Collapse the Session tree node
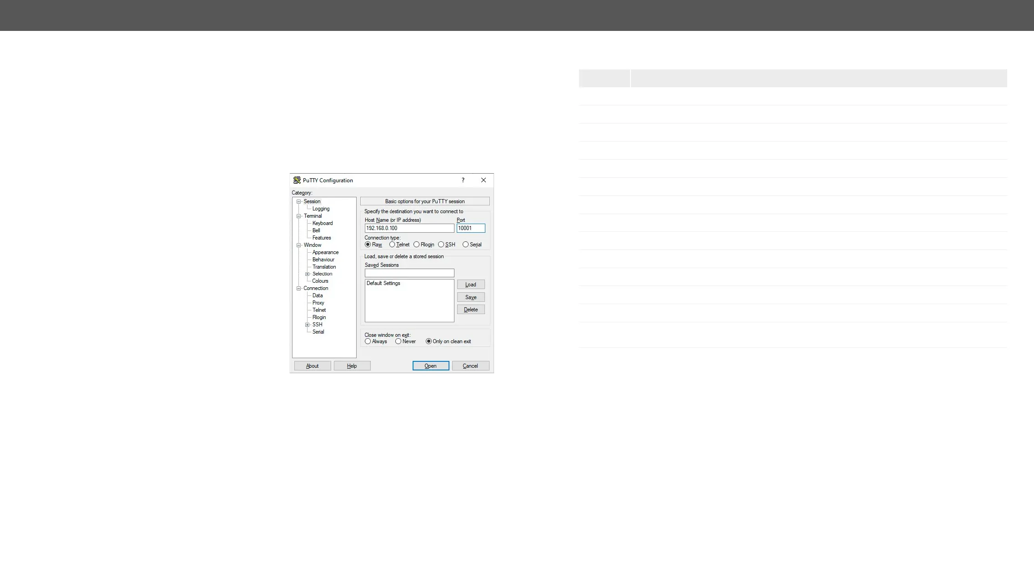The width and height of the screenshot is (1034, 580). click(299, 202)
